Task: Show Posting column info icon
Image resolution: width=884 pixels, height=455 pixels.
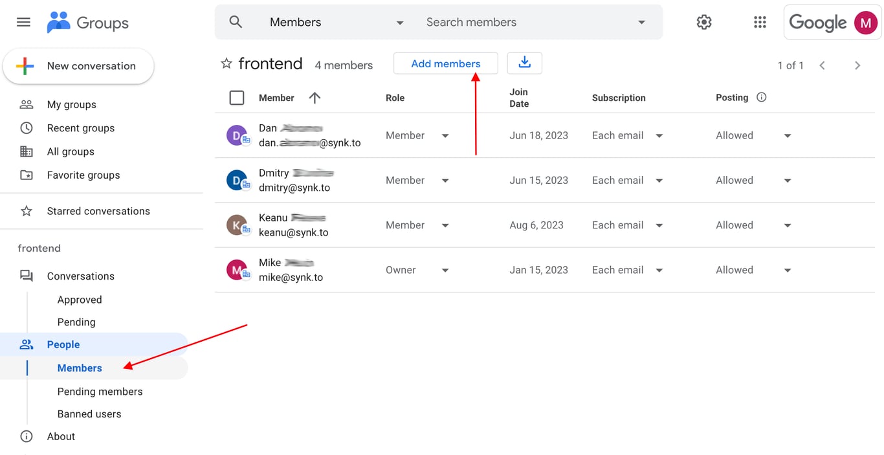Action: pyautogui.click(x=762, y=97)
